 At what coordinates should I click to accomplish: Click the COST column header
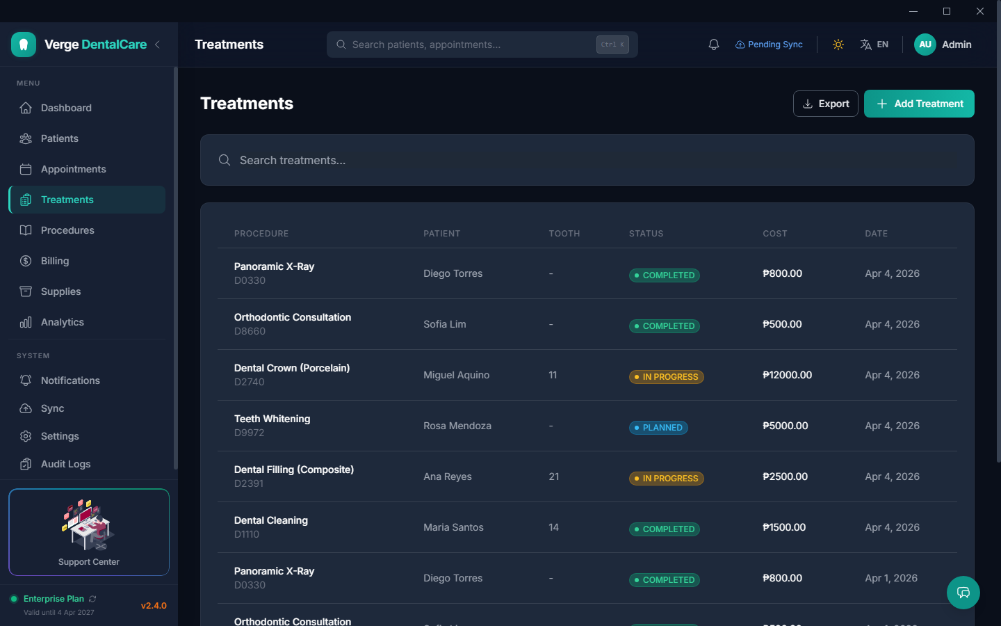coord(775,234)
